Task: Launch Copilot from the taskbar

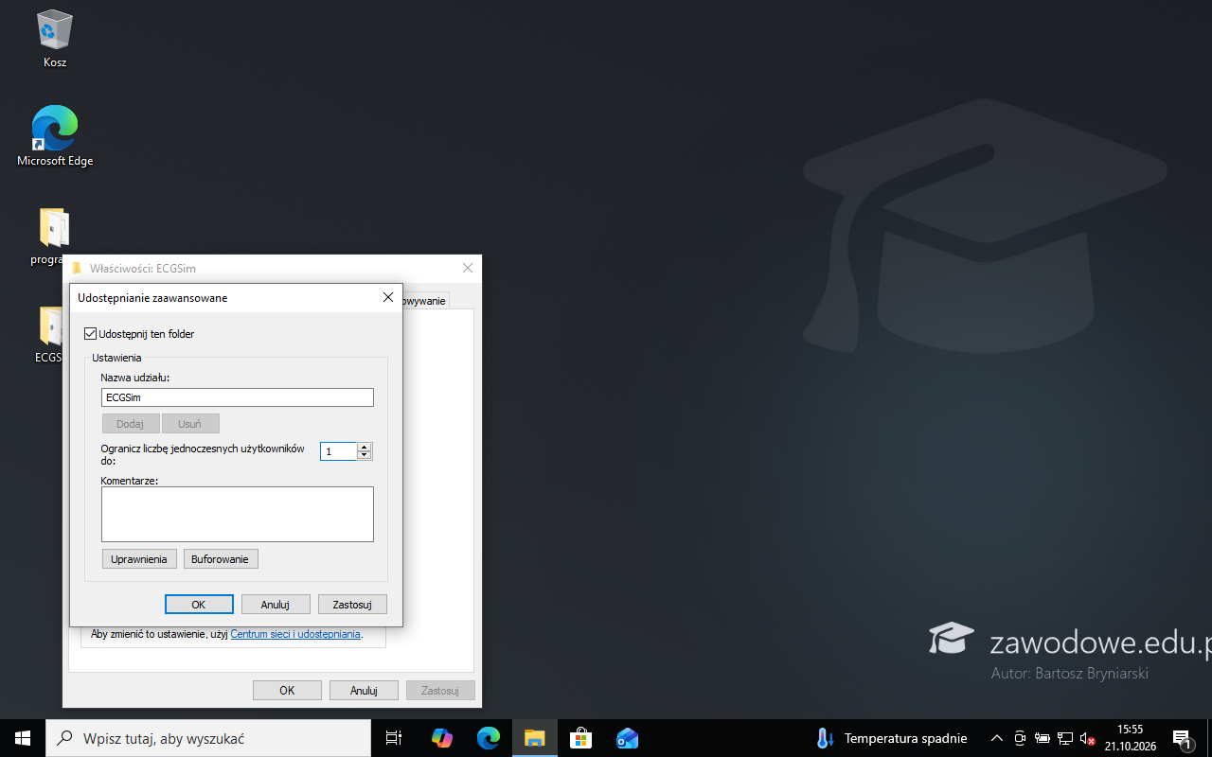Action: tap(441, 738)
